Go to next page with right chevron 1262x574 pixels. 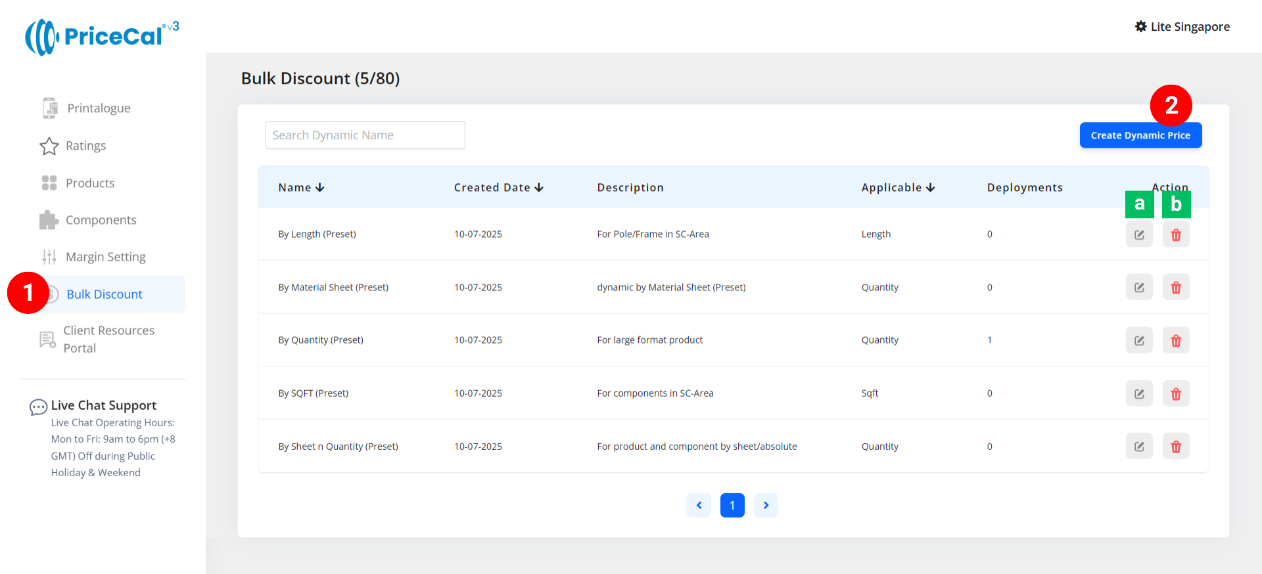[766, 505]
